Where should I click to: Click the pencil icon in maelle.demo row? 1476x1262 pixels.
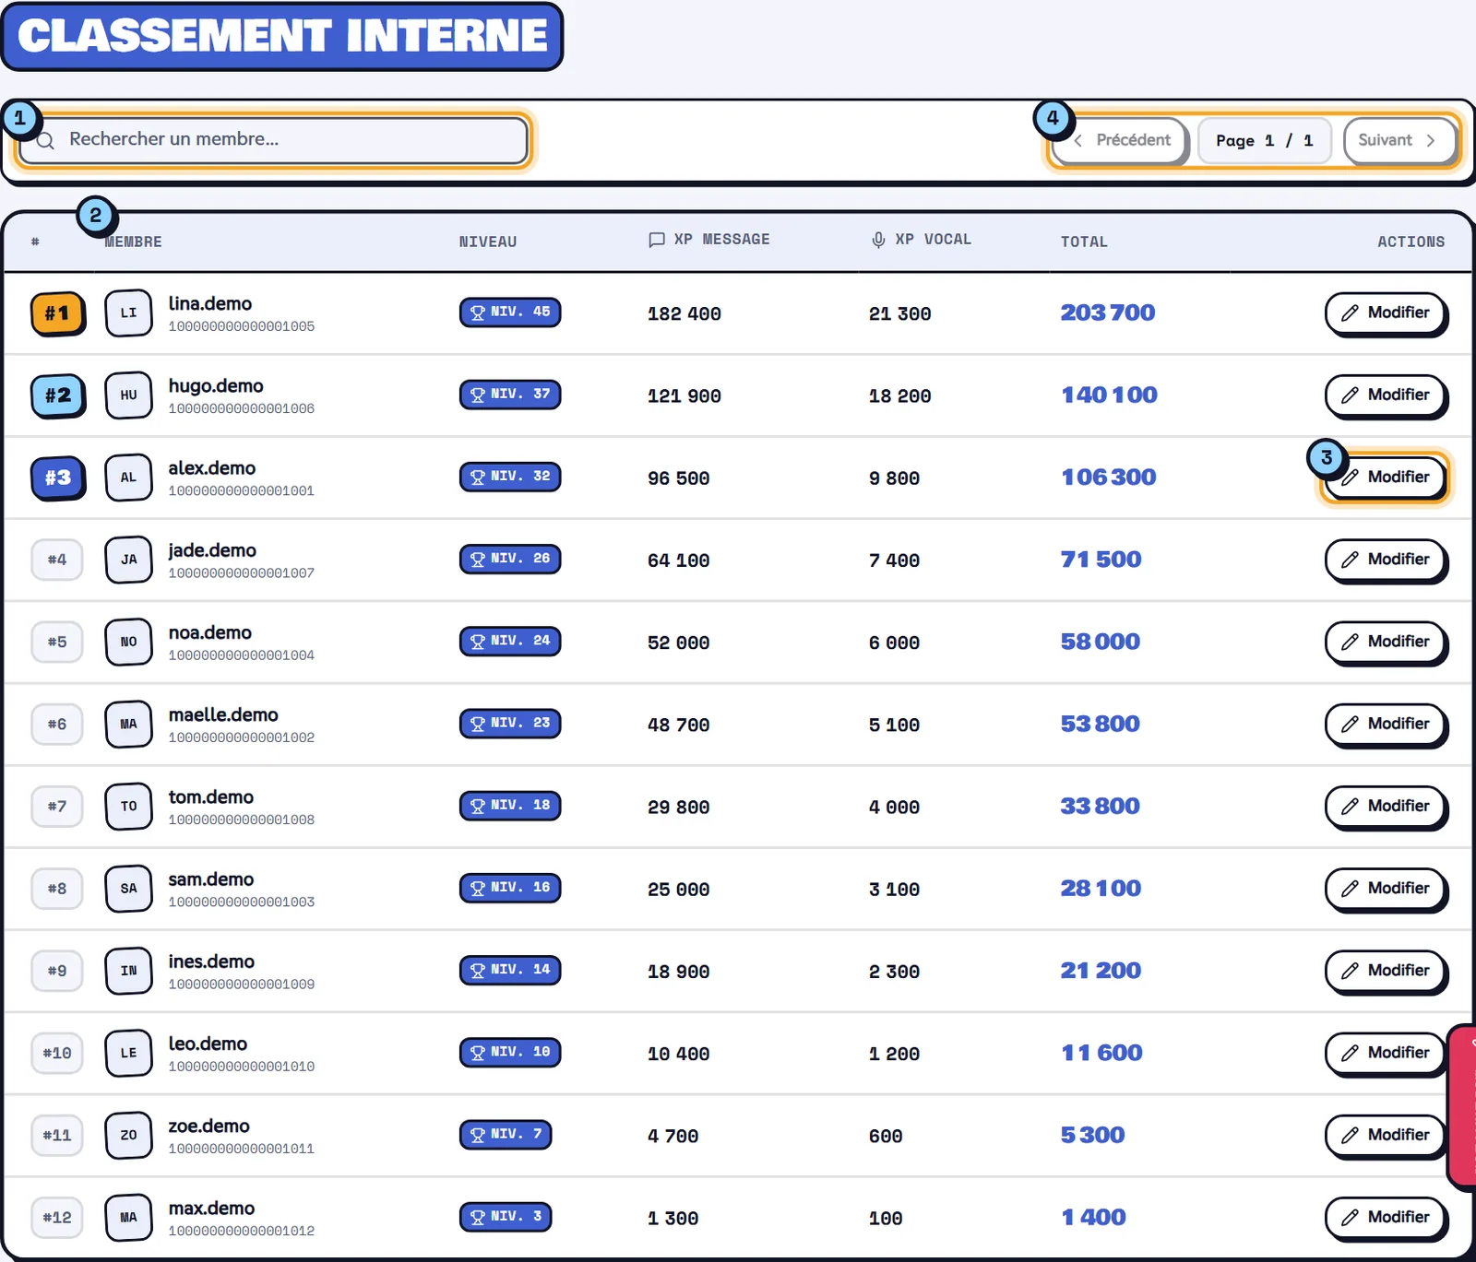1350,724
